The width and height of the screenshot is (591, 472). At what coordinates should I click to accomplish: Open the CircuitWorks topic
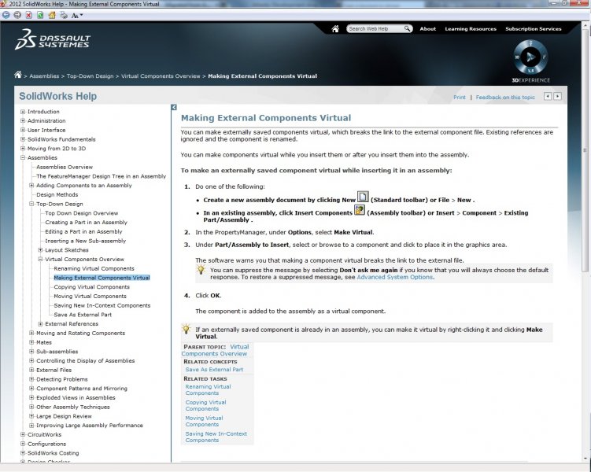pyautogui.click(x=44, y=434)
